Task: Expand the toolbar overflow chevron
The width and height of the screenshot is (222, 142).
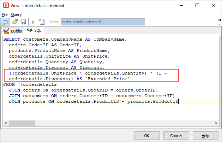Action: tap(220, 20)
